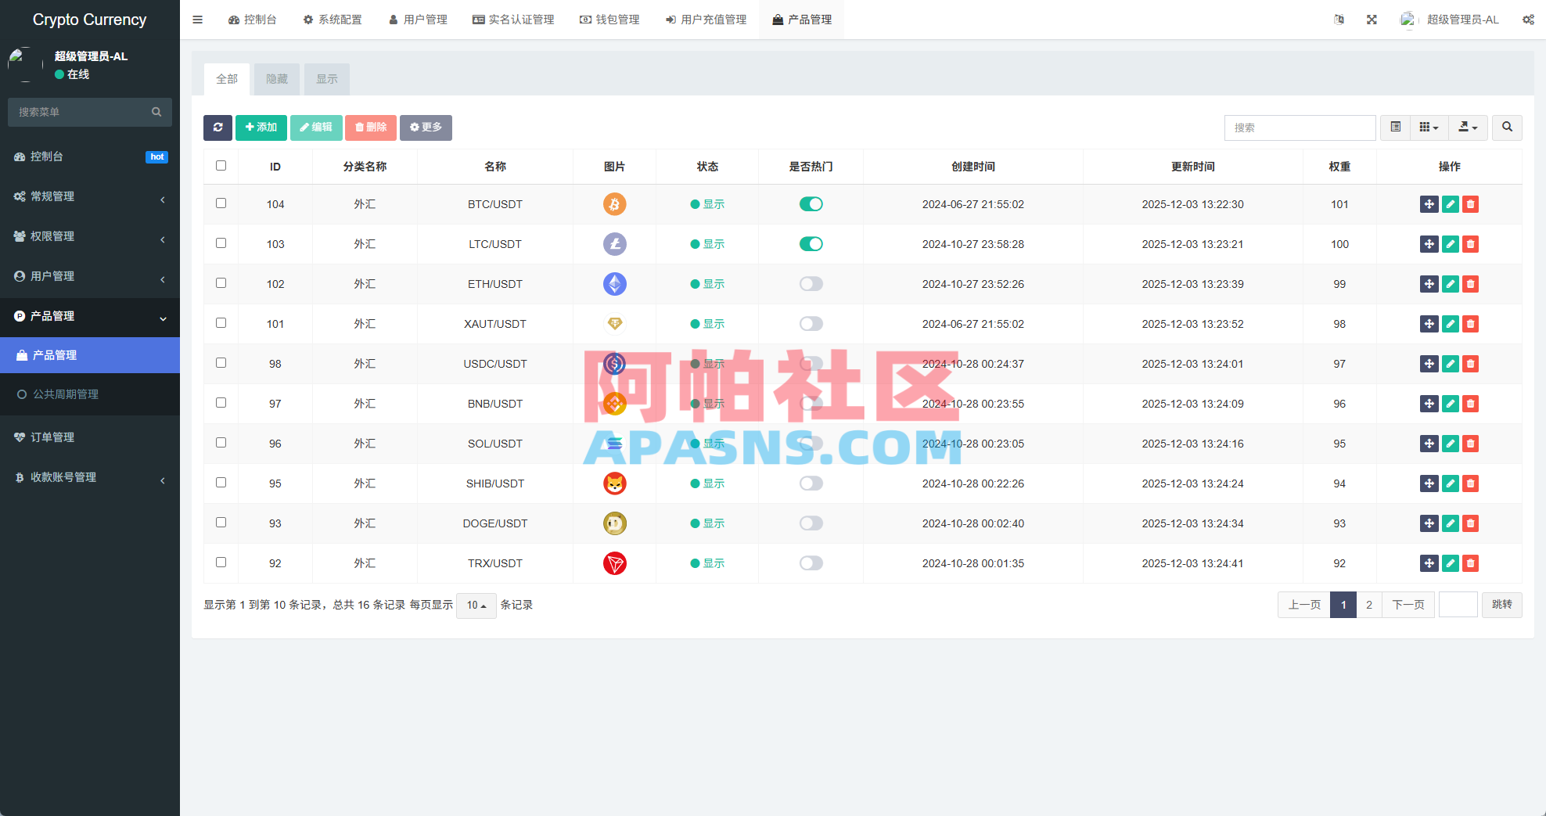This screenshot has width=1546, height=816.
Task: Click drag-move icon for XAUT/USDT row
Action: (x=1429, y=324)
